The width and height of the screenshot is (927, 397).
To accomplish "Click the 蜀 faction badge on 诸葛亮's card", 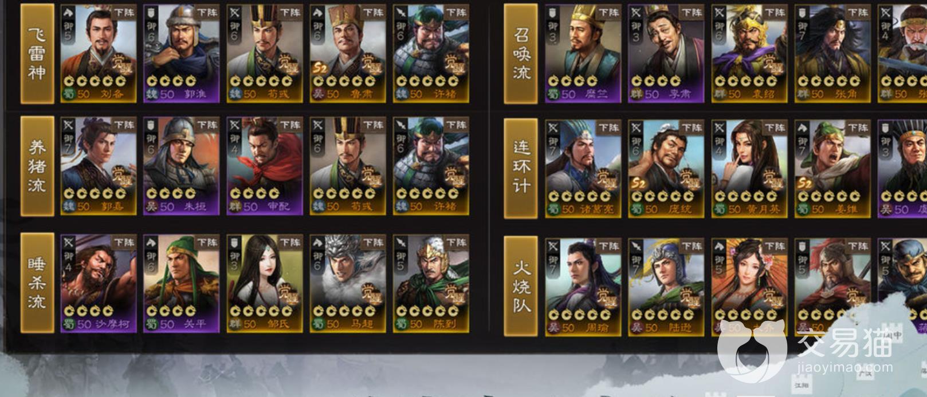I will (x=552, y=209).
